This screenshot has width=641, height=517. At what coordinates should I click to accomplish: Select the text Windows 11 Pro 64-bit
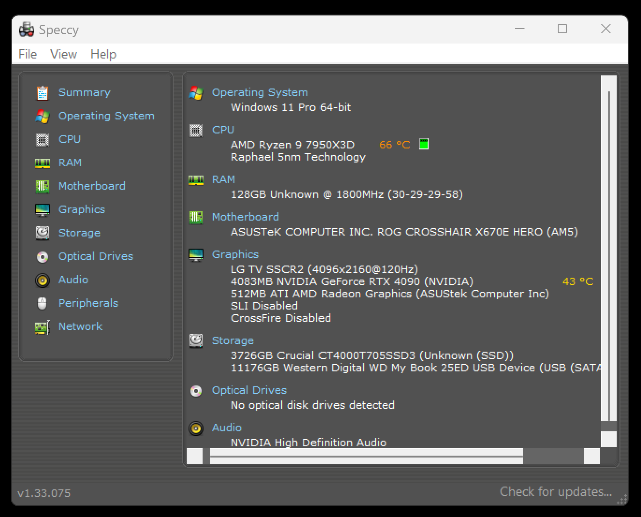coord(291,107)
